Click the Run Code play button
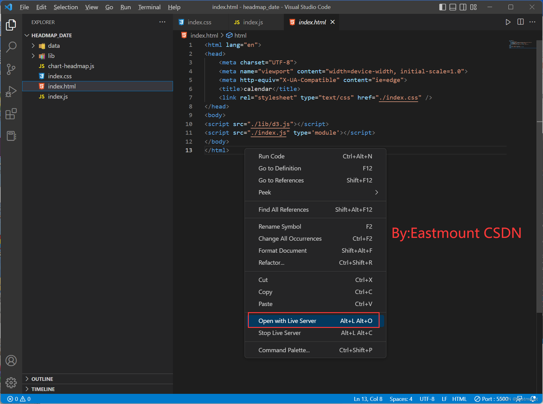Viewport: 543px width, 404px height. (x=508, y=22)
